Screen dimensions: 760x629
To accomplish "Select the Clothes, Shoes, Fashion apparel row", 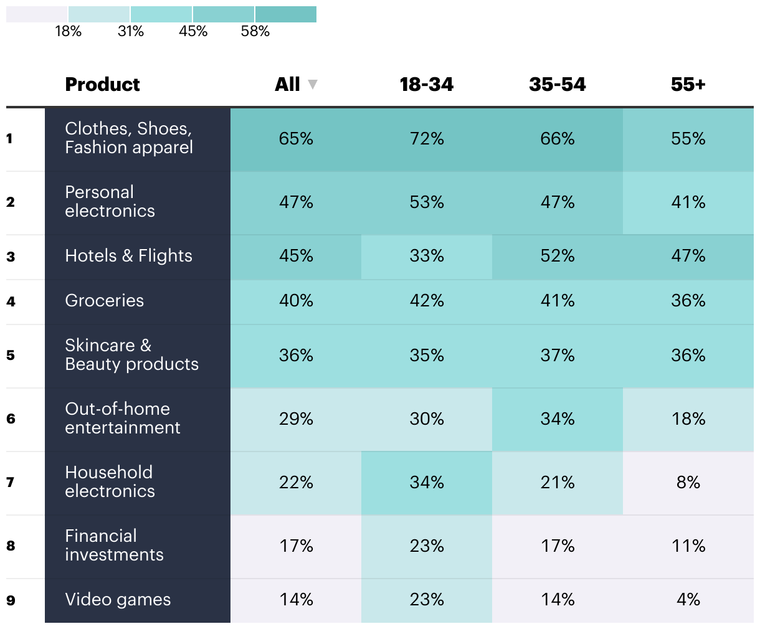I will pos(129,138).
